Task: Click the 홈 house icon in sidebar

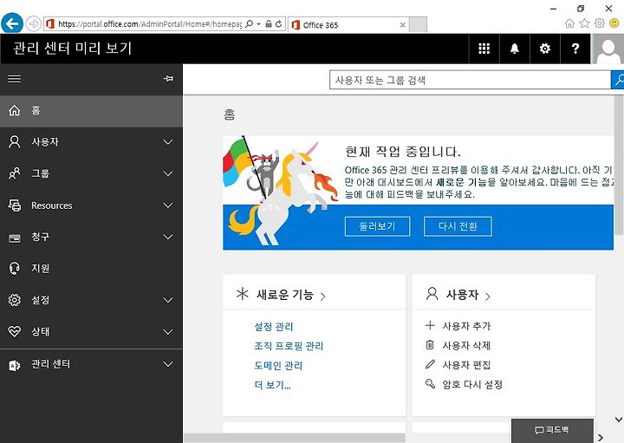Action: click(15, 110)
